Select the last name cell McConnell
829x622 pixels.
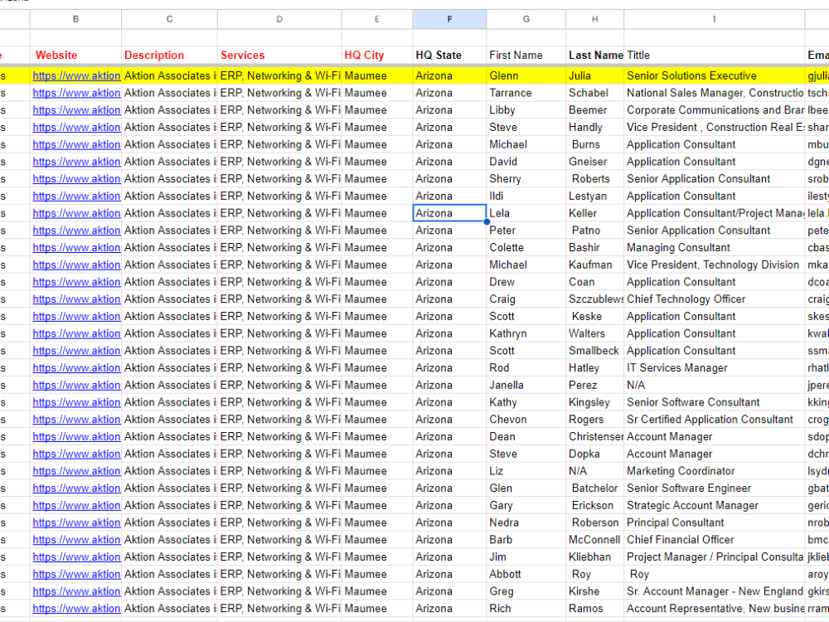[x=594, y=540]
